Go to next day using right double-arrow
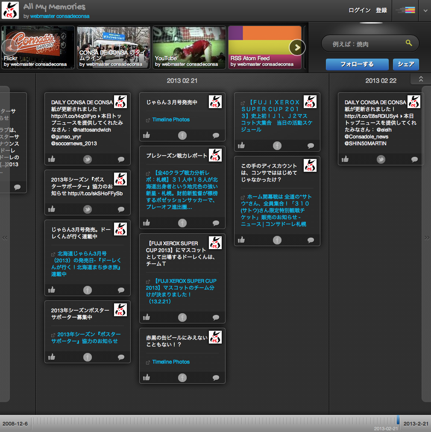 426,238
